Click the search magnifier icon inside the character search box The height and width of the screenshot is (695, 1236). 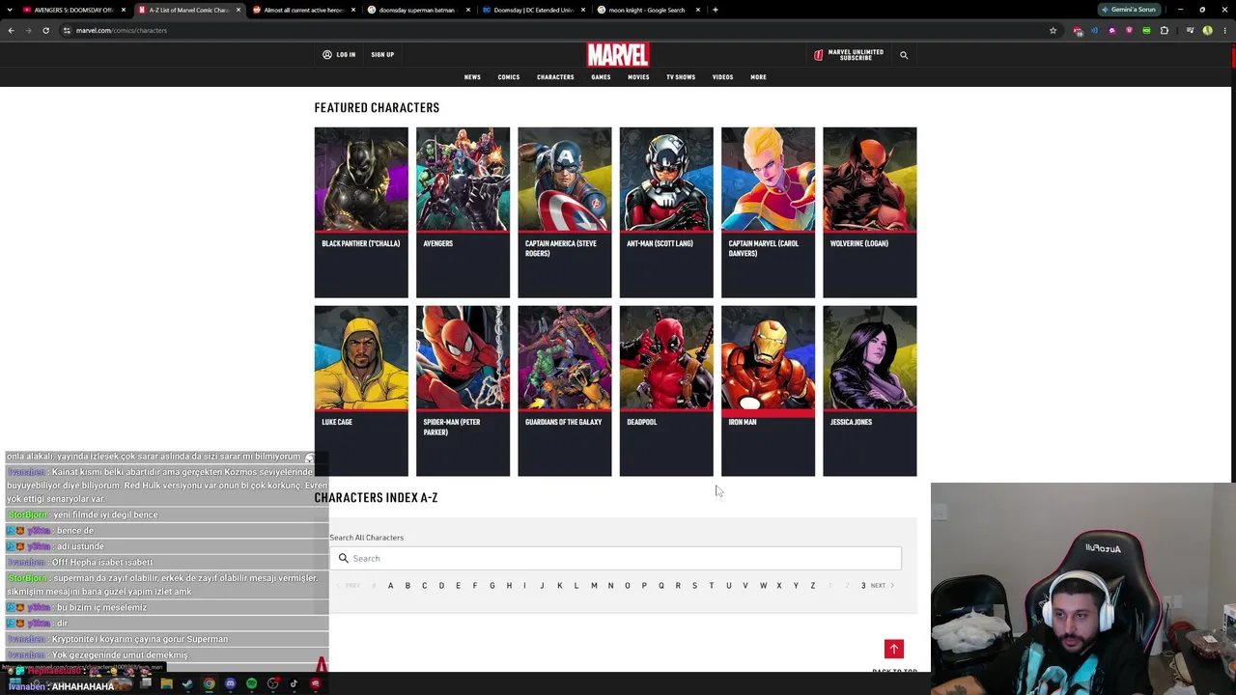pos(343,558)
